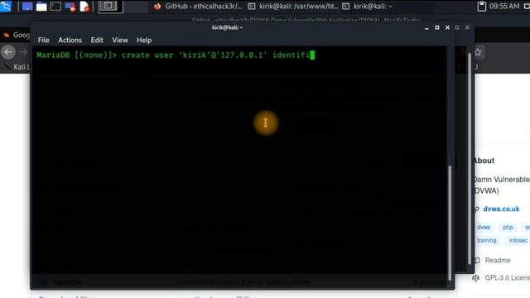The height and width of the screenshot is (298, 530).
Task: Open the terminal Actions menu
Action: 70,41
